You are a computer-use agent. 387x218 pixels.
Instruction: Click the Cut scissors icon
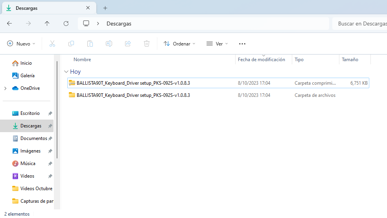52,44
